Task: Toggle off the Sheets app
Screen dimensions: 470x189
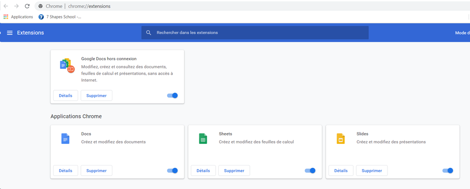Action: (x=310, y=171)
